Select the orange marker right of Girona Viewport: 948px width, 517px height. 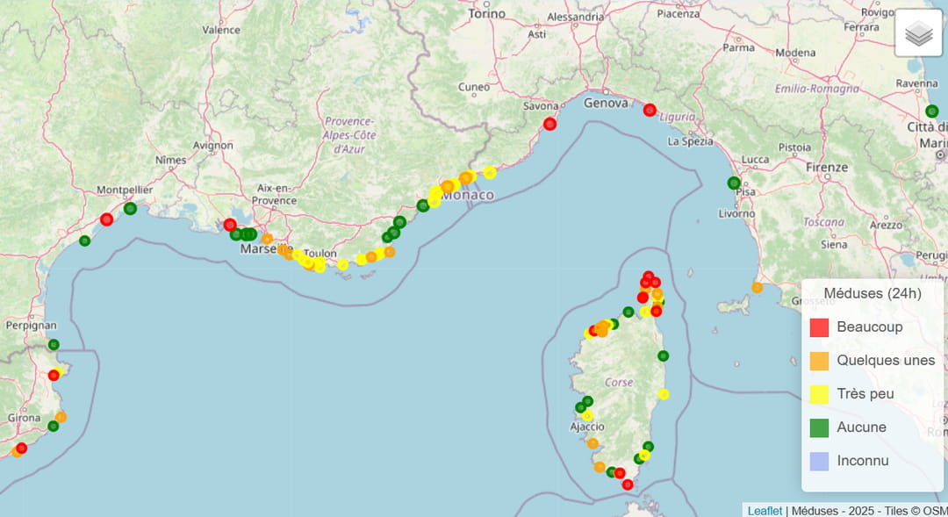(x=61, y=417)
